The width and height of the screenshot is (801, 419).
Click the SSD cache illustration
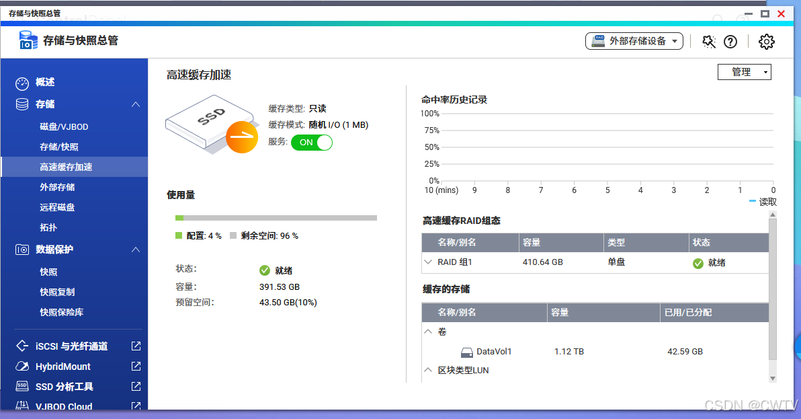[212, 124]
